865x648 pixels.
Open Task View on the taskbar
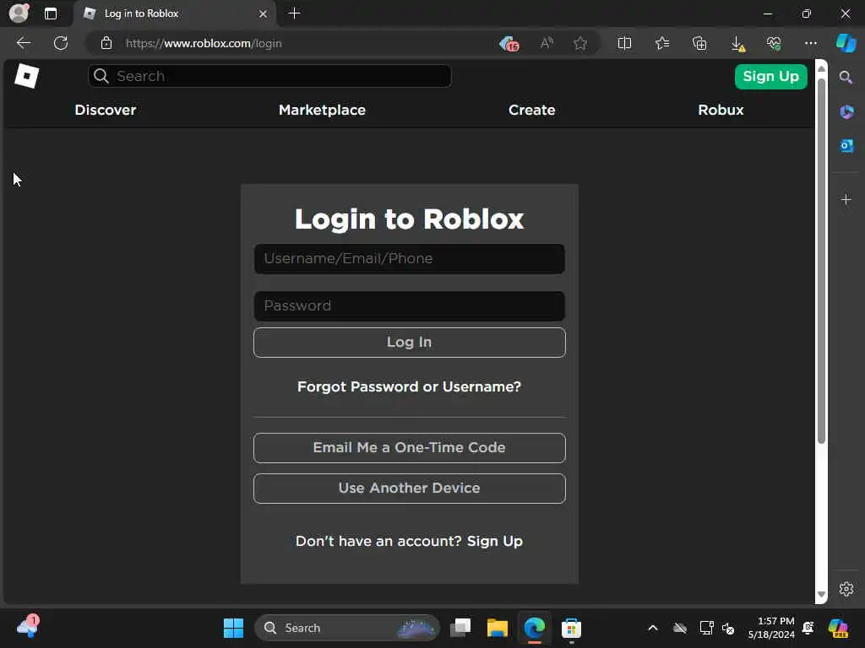click(x=460, y=628)
